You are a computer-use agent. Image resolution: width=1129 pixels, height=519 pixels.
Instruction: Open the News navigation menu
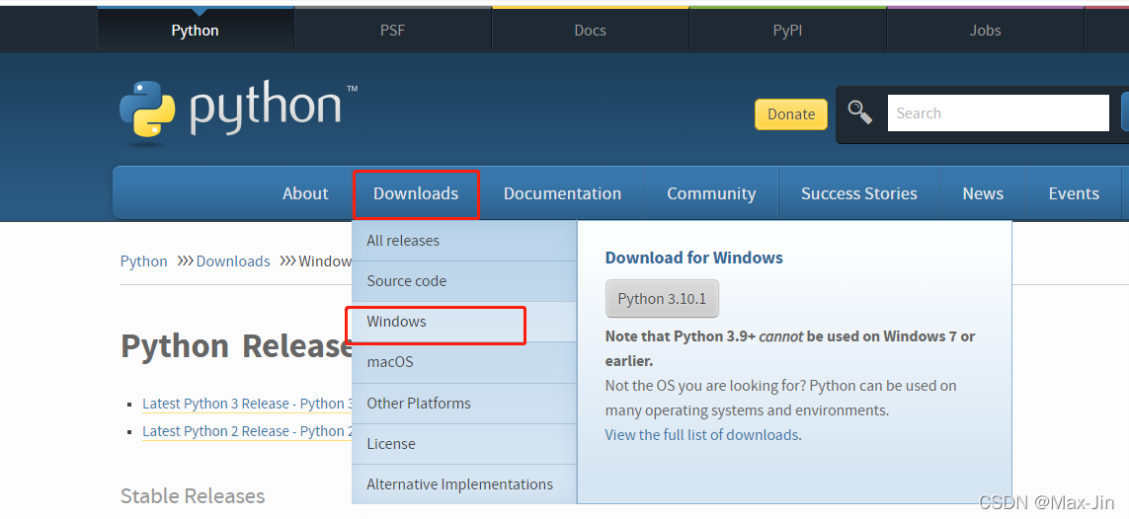(x=983, y=193)
